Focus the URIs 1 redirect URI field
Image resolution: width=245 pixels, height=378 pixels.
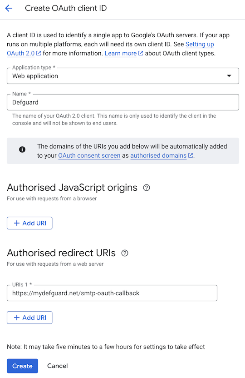[112, 293]
